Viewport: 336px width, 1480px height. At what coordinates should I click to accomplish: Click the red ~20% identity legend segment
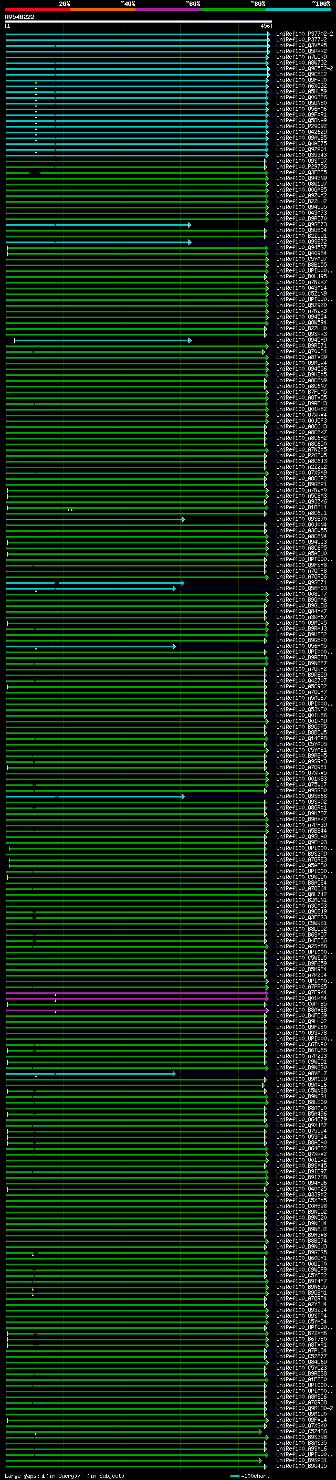pos(37,9)
